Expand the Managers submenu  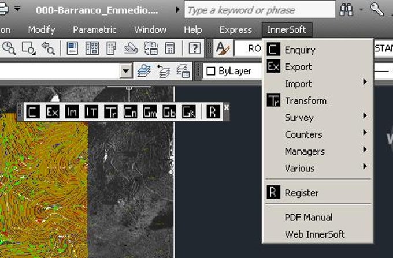317,151
